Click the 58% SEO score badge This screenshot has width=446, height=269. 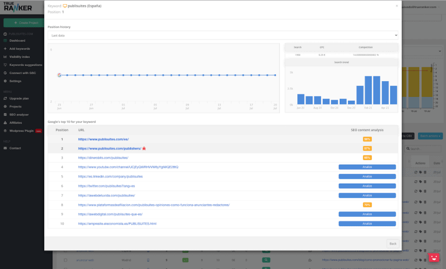(x=367, y=139)
